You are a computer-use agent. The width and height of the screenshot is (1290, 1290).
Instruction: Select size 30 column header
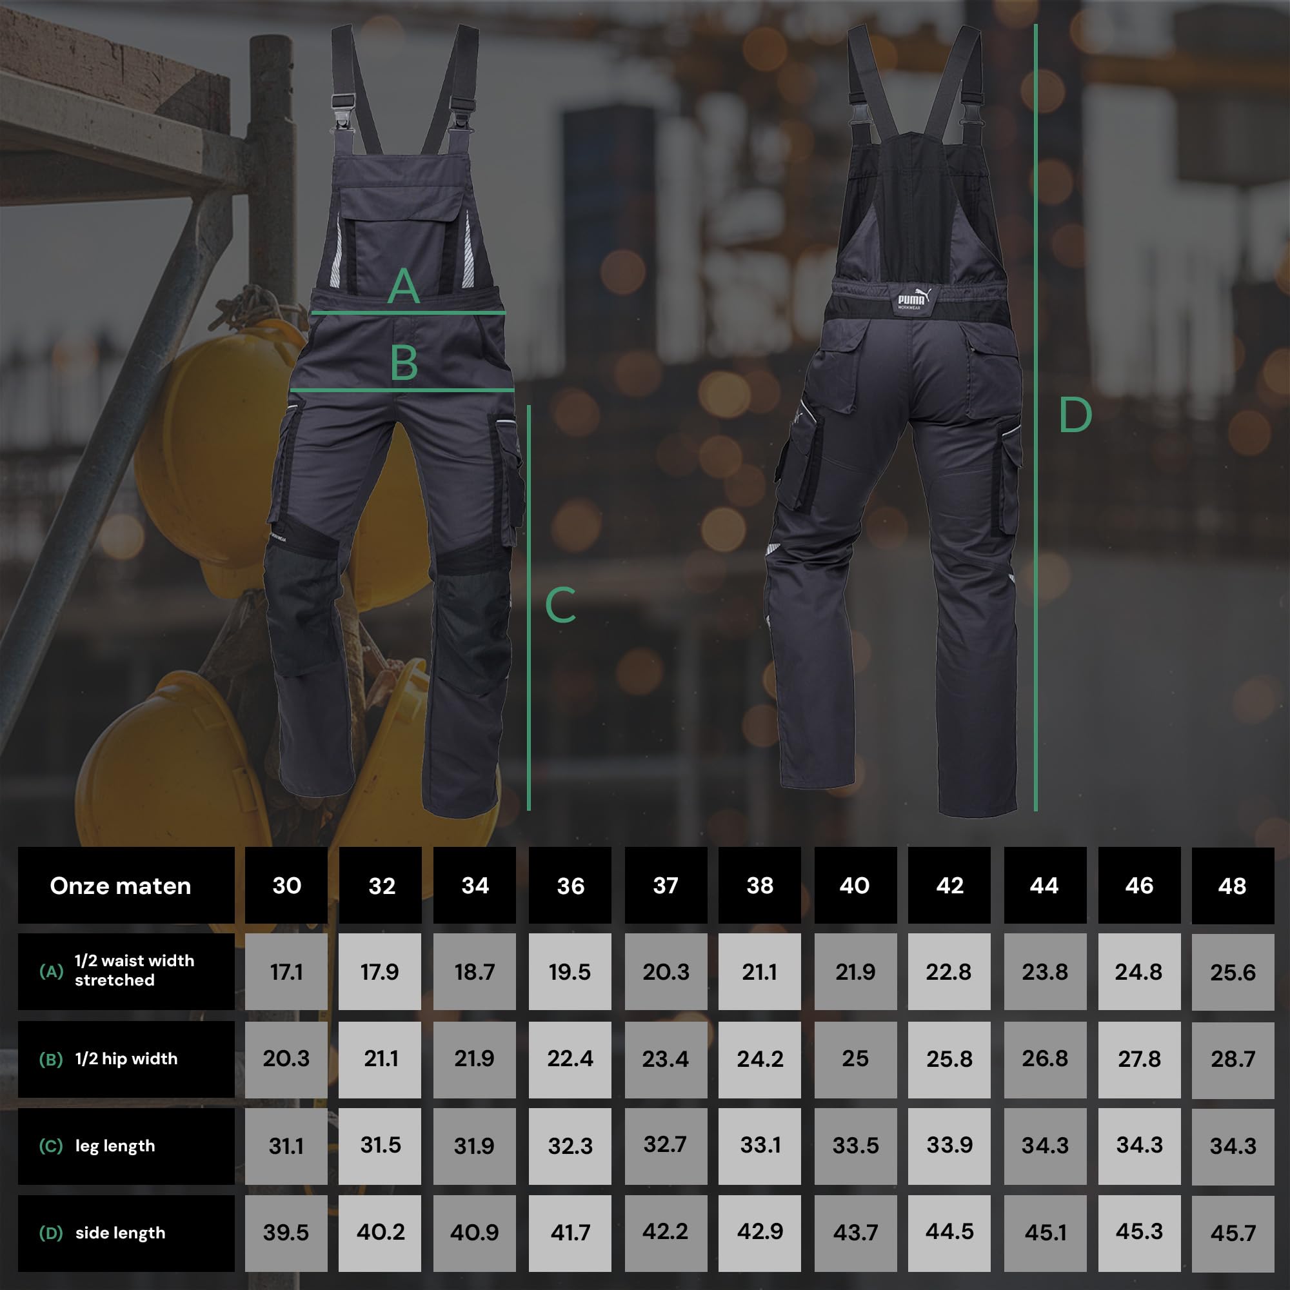(x=286, y=886)
